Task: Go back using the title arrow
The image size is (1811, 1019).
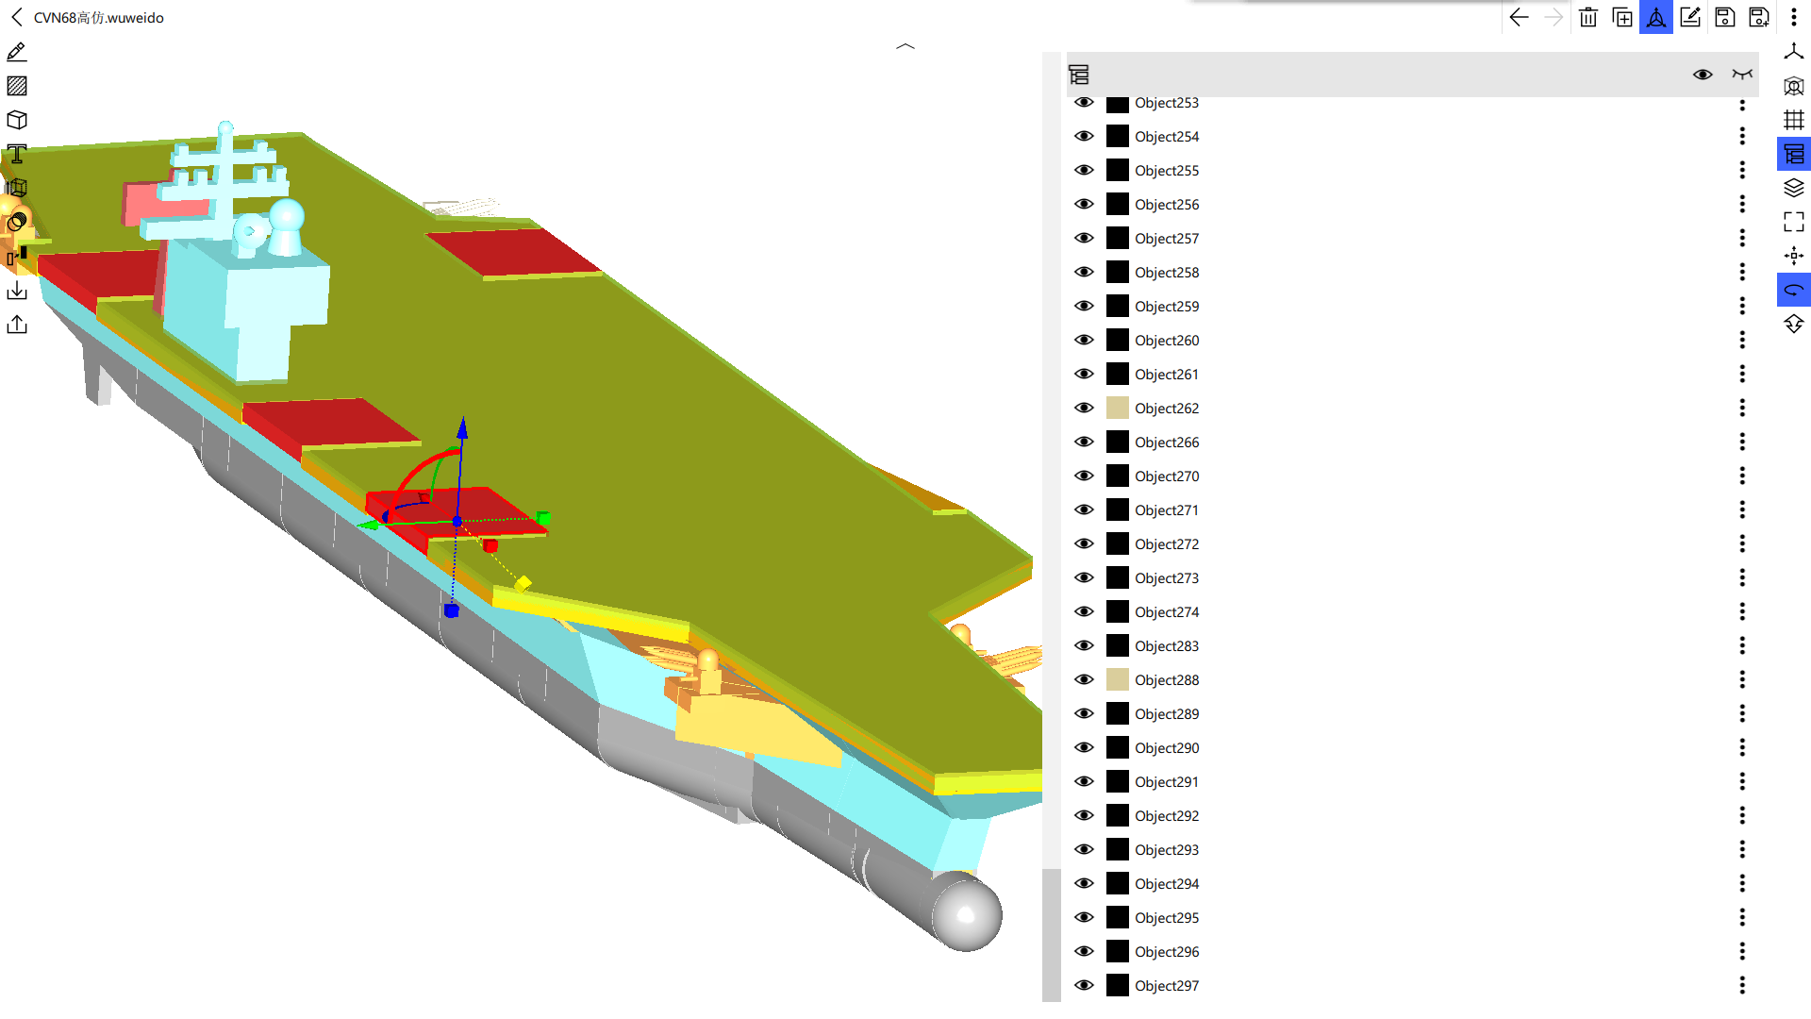Action: pyautogui.click(x=16, y=17)
